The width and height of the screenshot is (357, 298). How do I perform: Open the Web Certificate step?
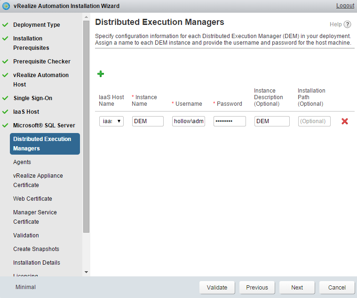point(32,199)
